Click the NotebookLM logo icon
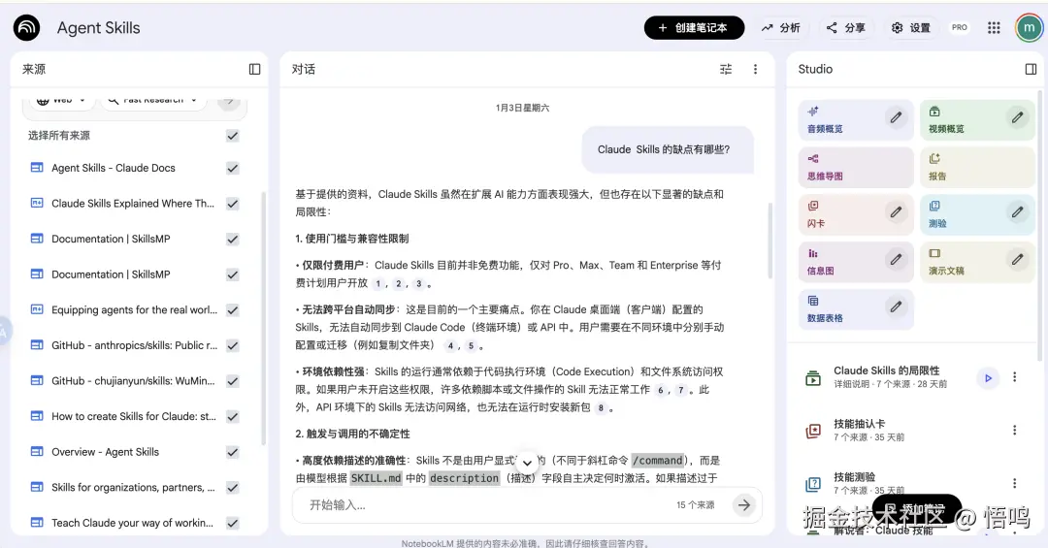The width and height of the screenshot is (1048, 548). [x=27, y=28]
